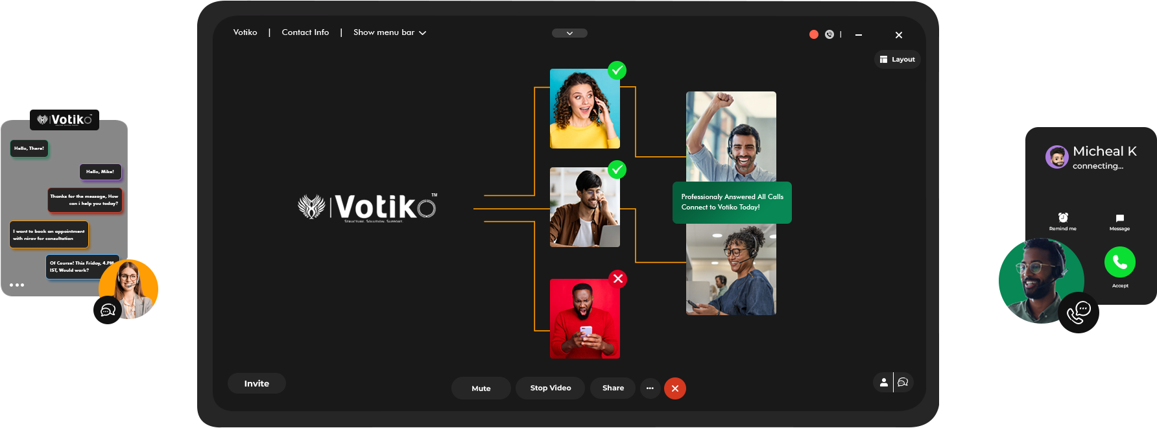Click the phone chat bubble icon badge
Screen dimensions: 1157x428
tap(1079, 313)
